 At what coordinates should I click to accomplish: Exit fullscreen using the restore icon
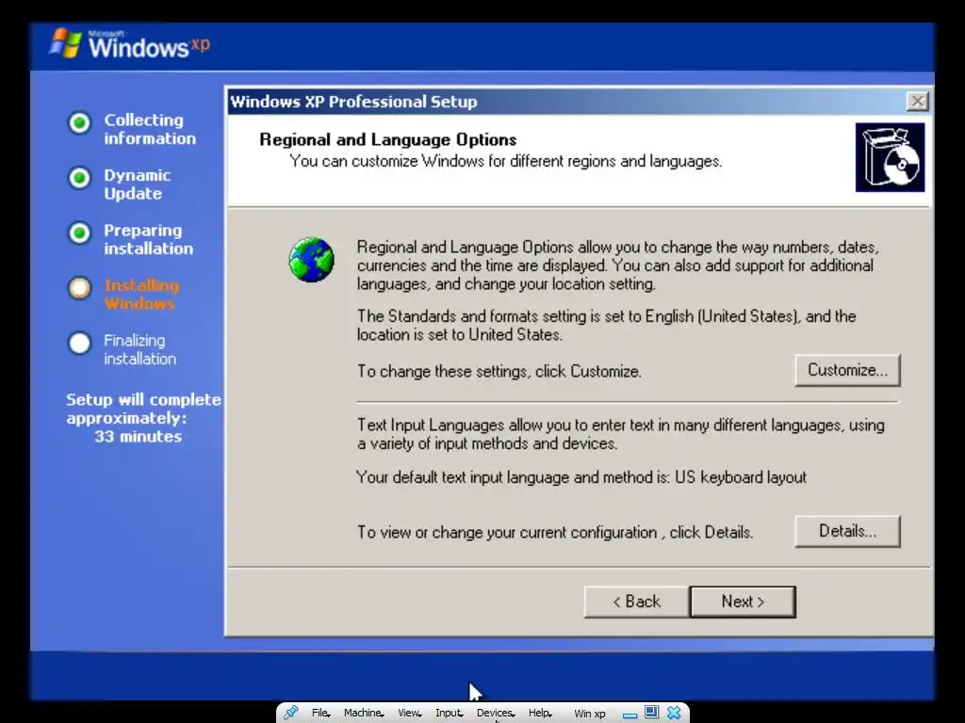pos(651,712)
